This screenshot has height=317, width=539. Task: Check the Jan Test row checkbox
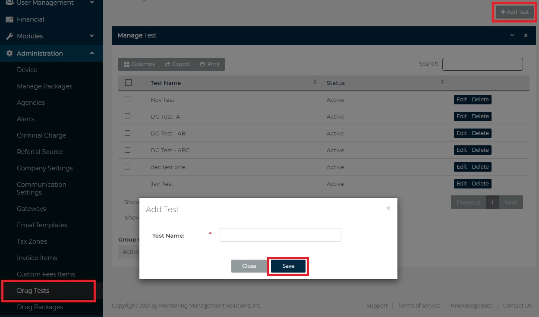tap(127, 183)
